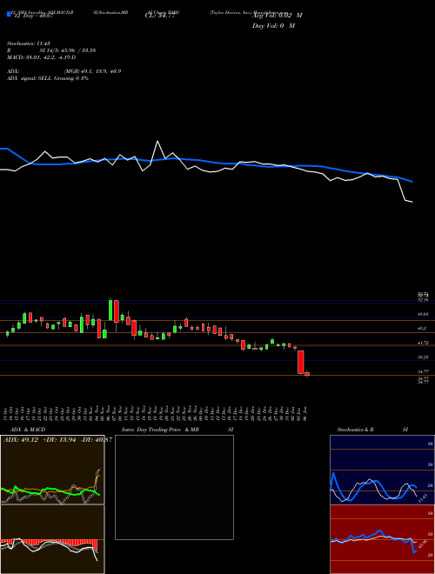Click the blue 12-day SMA legend square

(x=9, y=14)
